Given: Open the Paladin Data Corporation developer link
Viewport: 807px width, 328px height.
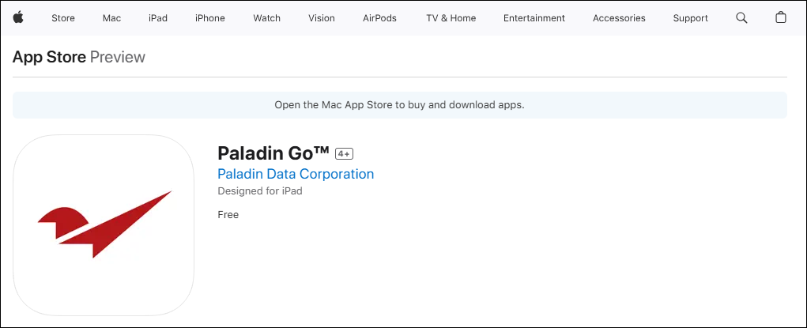Looking at the screenshot, I should 296,174.
